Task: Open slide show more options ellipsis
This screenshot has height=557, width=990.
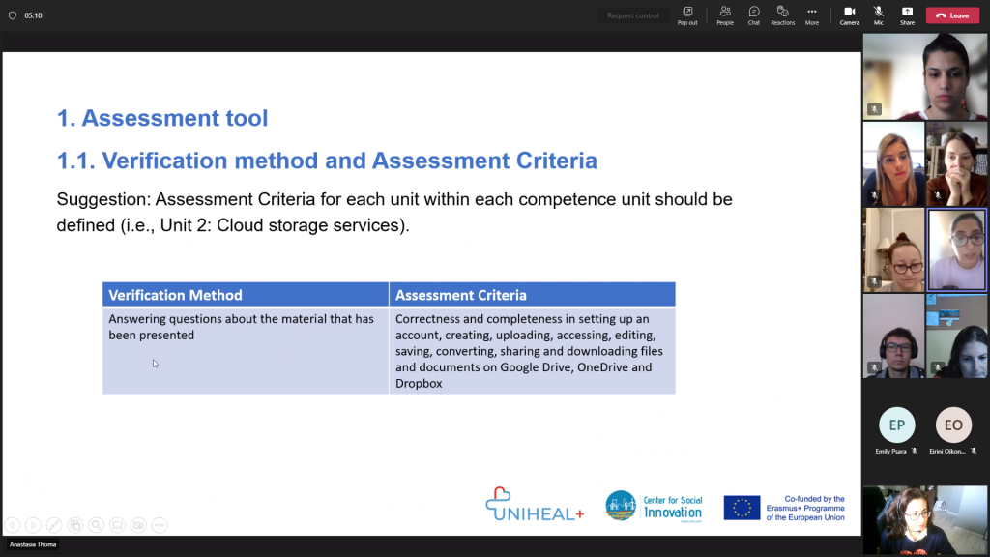Action: tap(160, 525)
